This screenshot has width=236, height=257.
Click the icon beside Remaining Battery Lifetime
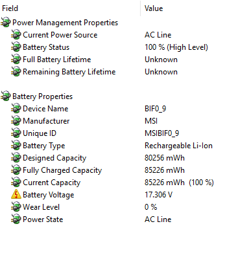pyautogui.click(x=16, y=72)
